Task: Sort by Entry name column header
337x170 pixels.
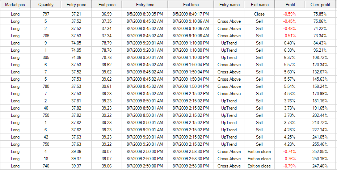Action: 229,5
